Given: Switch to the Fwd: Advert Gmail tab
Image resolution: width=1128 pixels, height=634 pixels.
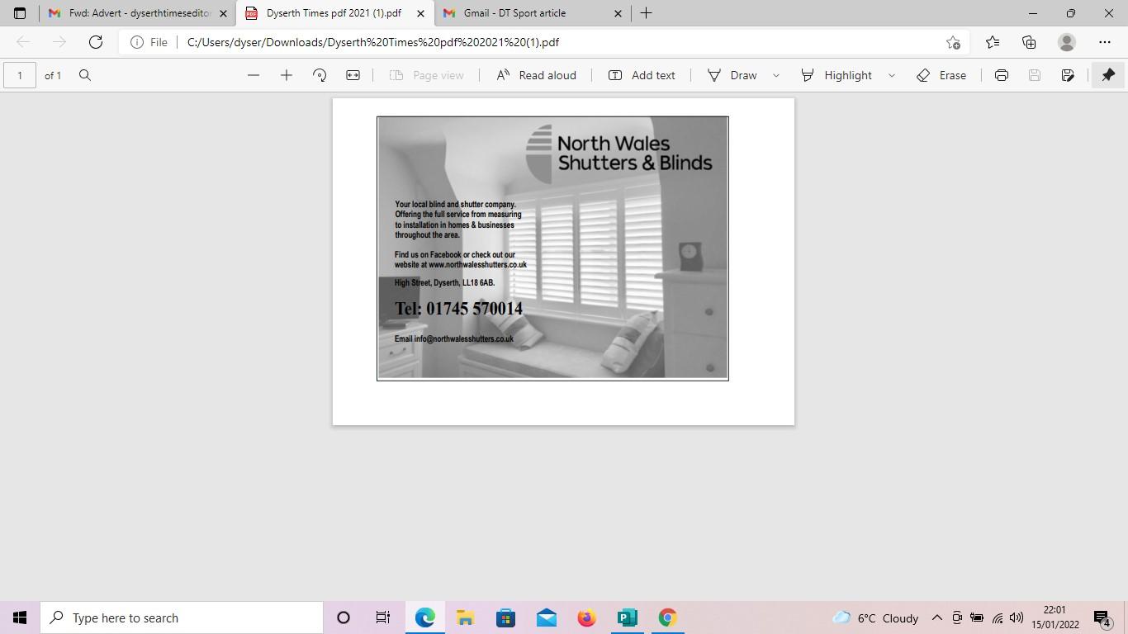Looking at the screenshot, I should 137,13.
